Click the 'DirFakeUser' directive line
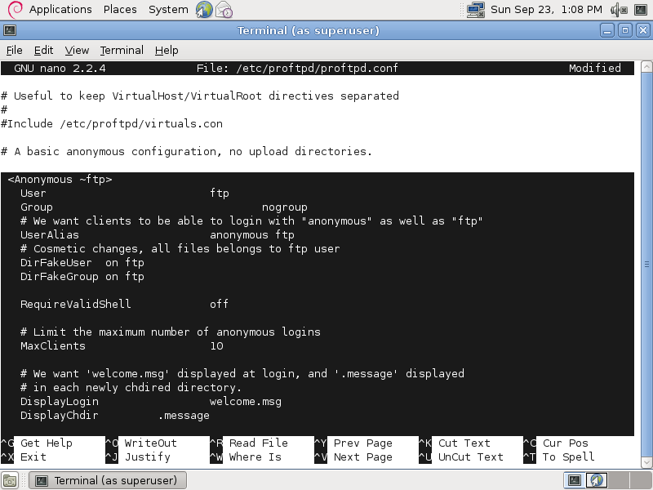Image resolution: width=653 pixels, height=490 pixels. 82,263
